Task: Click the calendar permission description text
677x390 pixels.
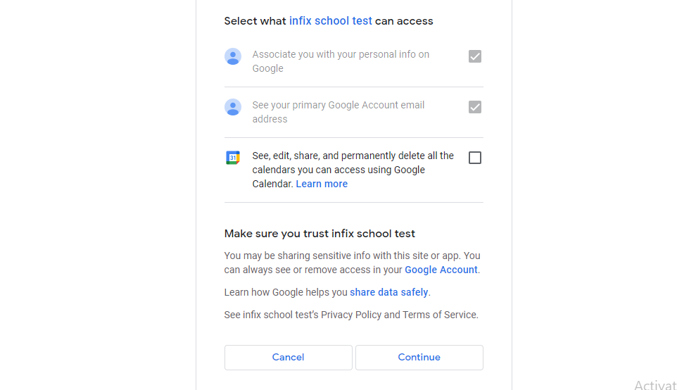Action: [x=353, y=170]
